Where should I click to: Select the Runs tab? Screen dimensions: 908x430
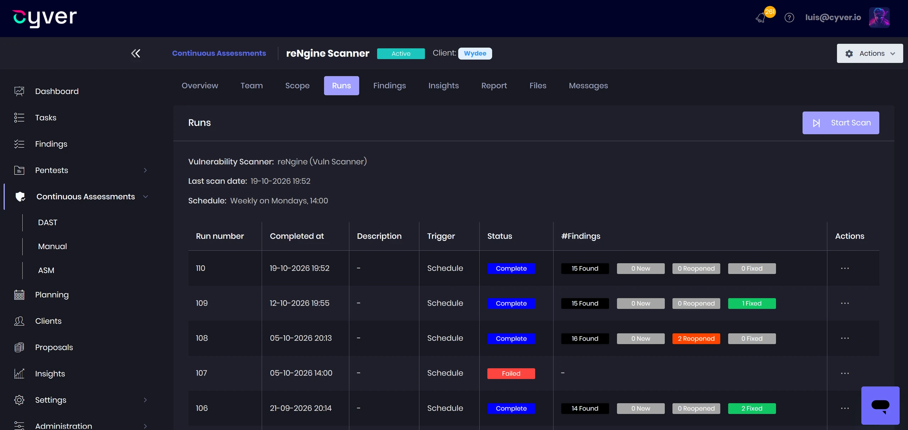[x=341, y=86]
